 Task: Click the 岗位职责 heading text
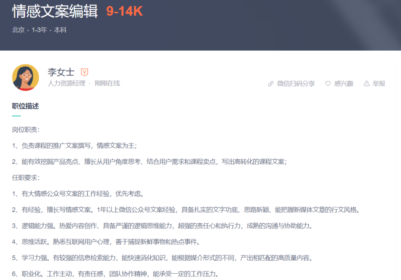point(26,130)
